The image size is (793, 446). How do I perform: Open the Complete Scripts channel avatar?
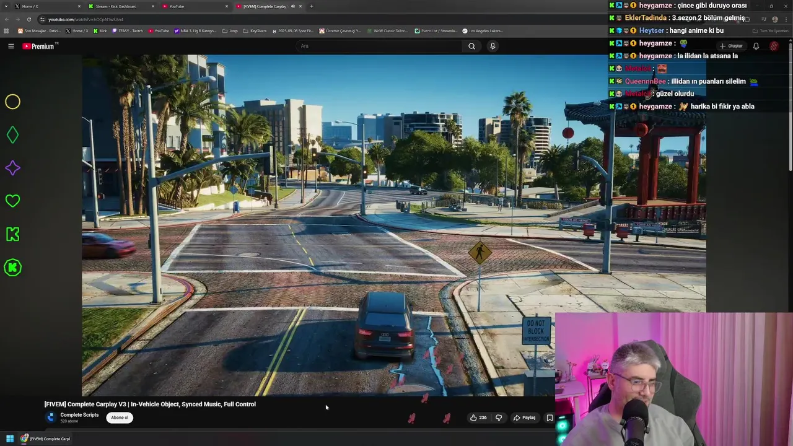click(x=51, y=418)
